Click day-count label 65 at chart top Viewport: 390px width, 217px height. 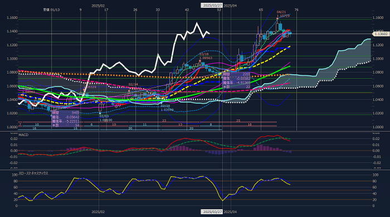point(261,9)
